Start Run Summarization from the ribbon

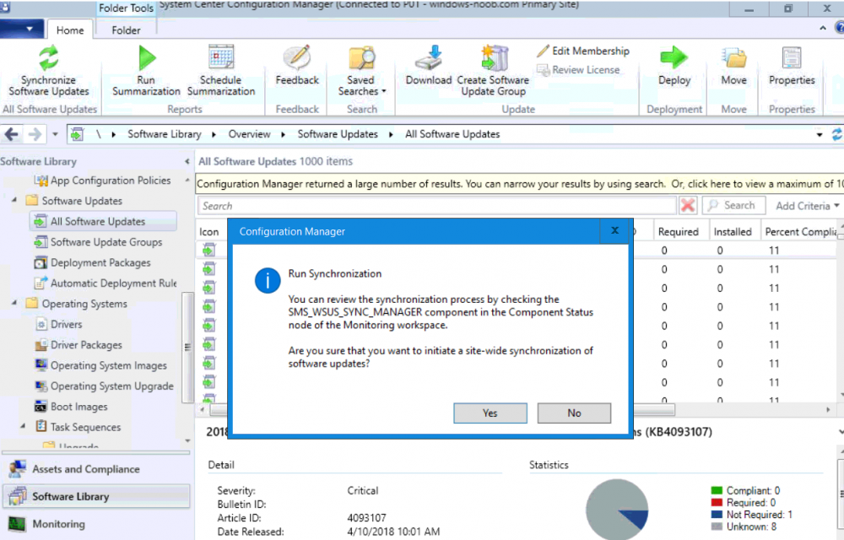[x=146, y=57]
